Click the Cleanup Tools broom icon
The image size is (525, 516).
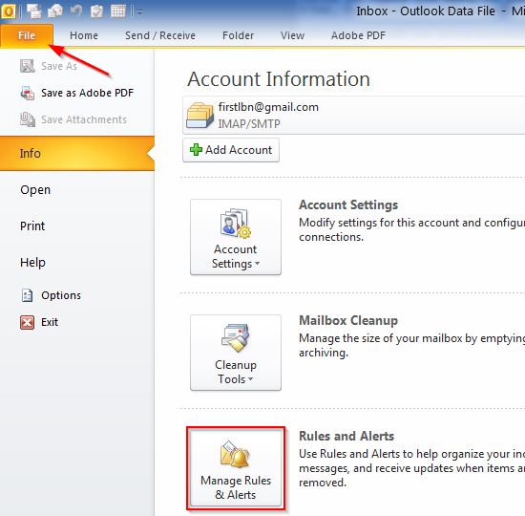click(236, 338)
